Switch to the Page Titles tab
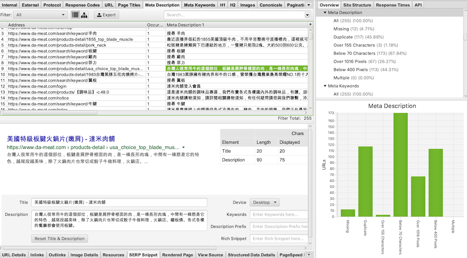467x258 pixels. pyautogui.click(x=129, y=5)
